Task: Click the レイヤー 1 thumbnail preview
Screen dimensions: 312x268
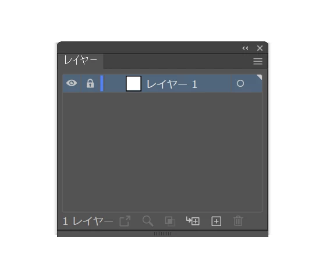Action: click(x=133, y=83)
